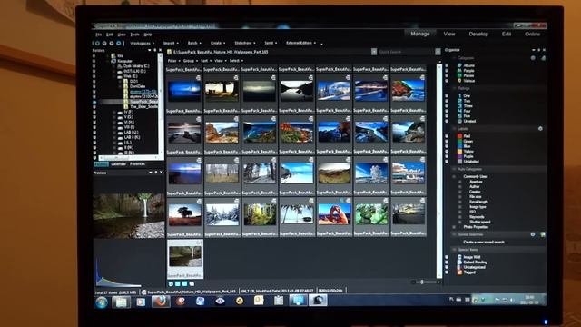Click the Komputer node icon in folder tree
Screen dimensions: 581x327
(113, 61)
